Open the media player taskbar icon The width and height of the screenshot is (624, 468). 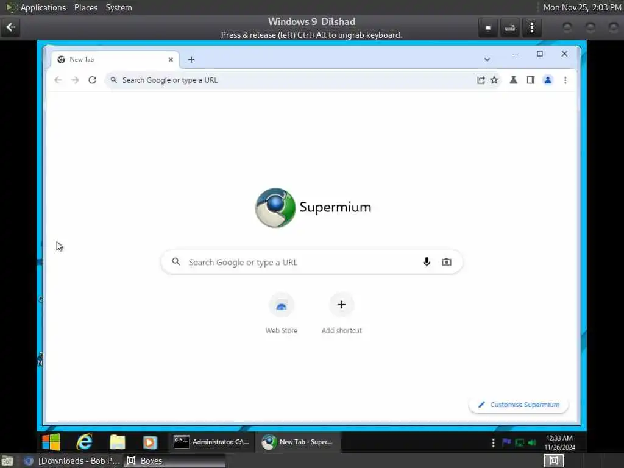coord(150,442)
